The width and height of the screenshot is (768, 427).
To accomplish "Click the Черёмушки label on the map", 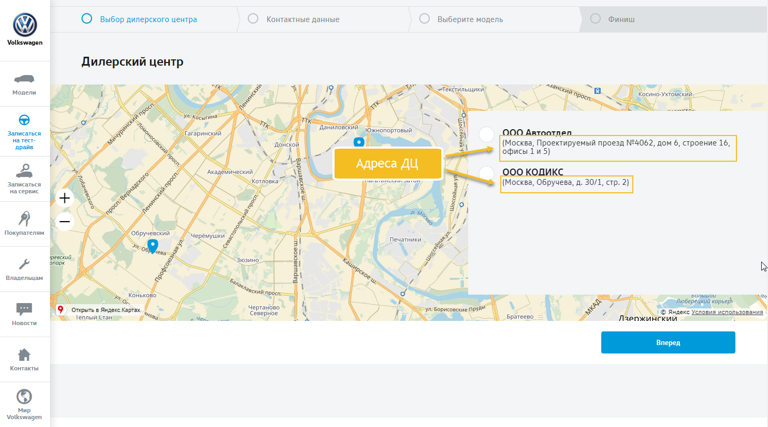I will click(x=207, y=236).
